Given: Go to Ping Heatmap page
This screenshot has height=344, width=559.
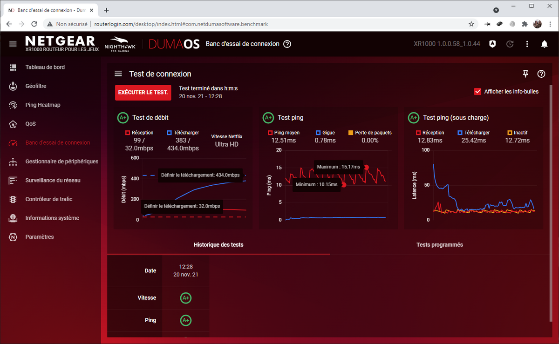Looking at the screenshot, I should (x=43, y=105).
